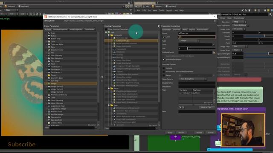Select the Data parameter type
The height and width of the screenshot is (153, 273).
(x=53, y=47)
